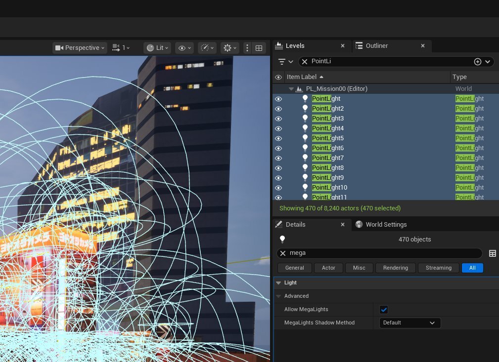Hide PointLight3 using its eye icon
This screenshot has height=362, width=499.
278,119
